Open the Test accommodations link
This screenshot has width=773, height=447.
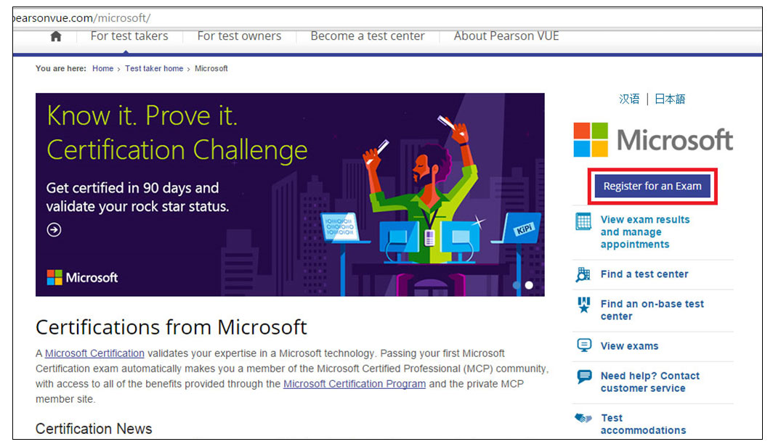tap(643, 424)
